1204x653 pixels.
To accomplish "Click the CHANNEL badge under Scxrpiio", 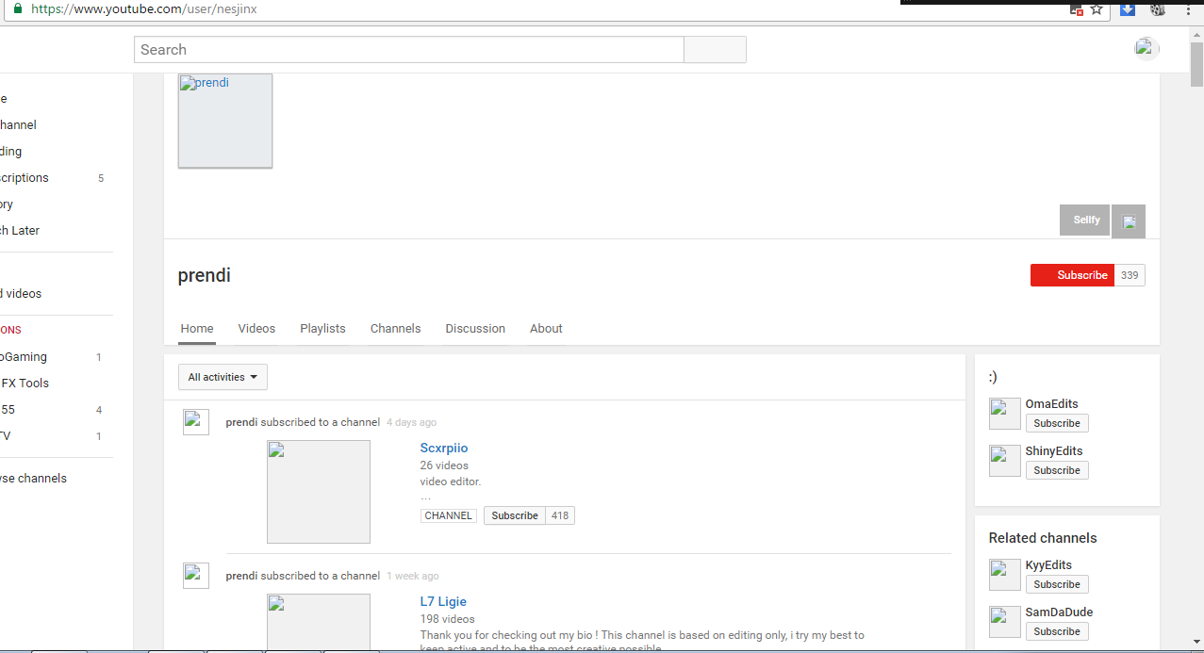I will tap(449, 516).
